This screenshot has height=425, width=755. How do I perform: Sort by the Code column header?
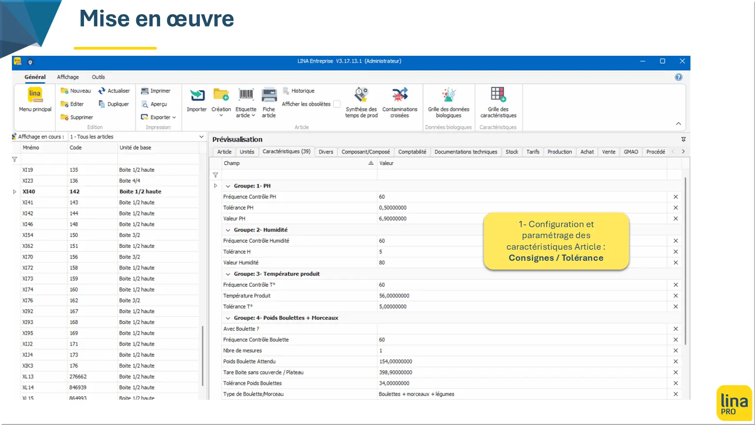(x=92, y=148)
